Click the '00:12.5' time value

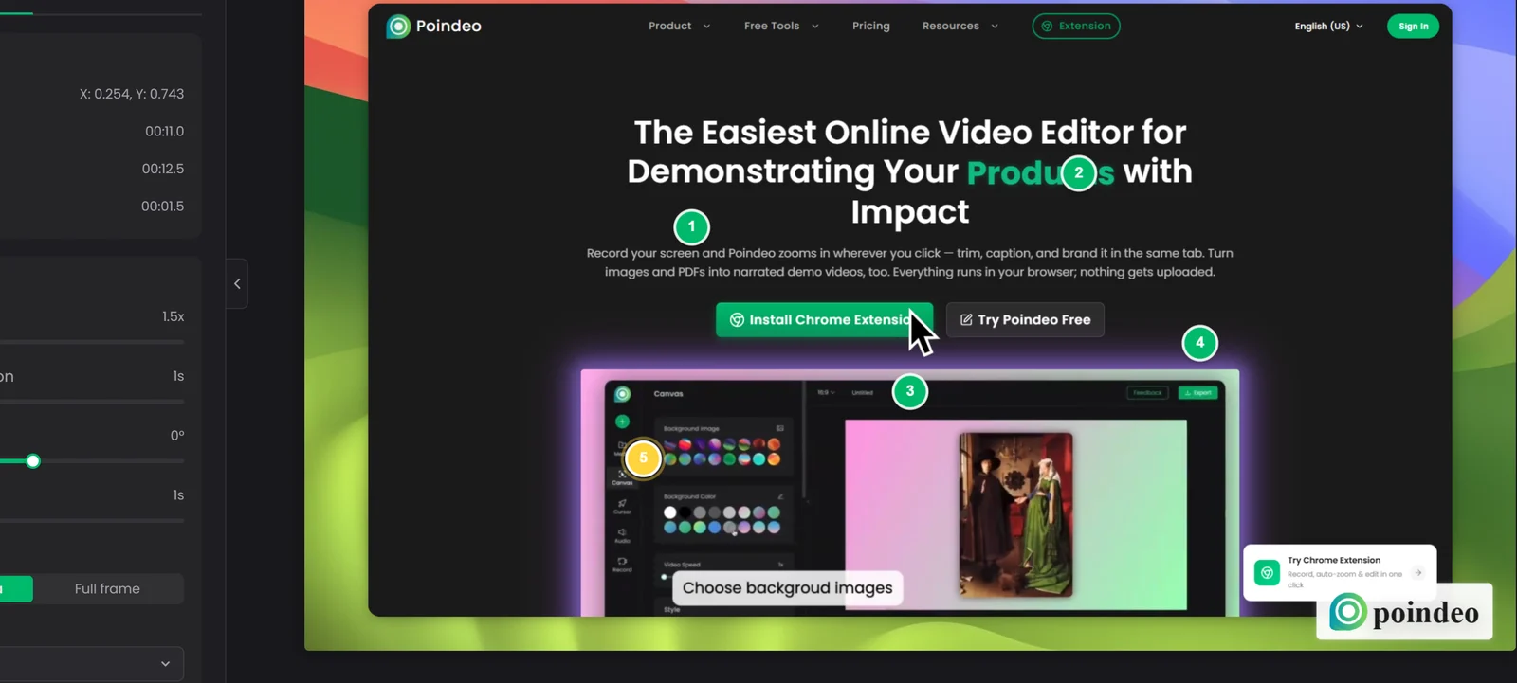click(163, 169)
